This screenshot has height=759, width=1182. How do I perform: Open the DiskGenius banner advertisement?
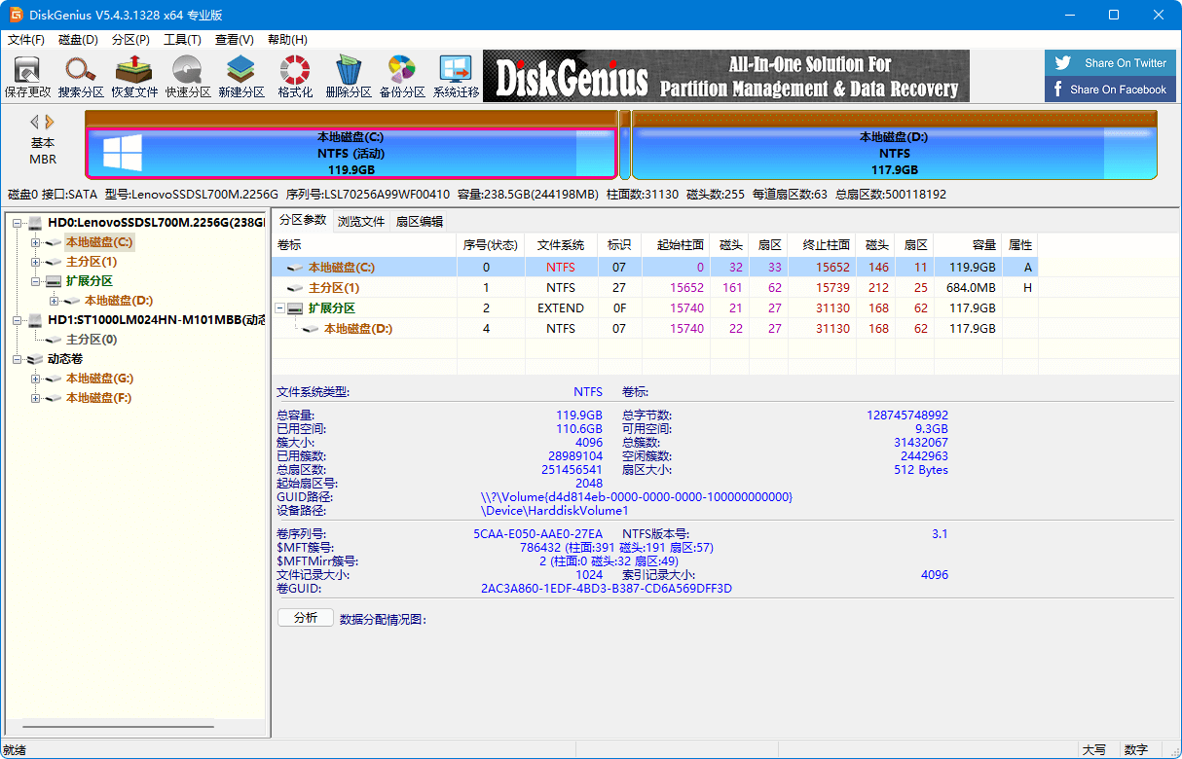click(726, 76)
